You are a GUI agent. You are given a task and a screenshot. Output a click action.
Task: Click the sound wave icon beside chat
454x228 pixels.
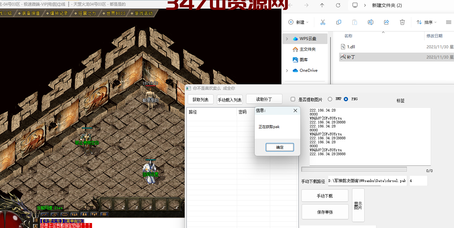pyautogui.click(x=35, y=220)
